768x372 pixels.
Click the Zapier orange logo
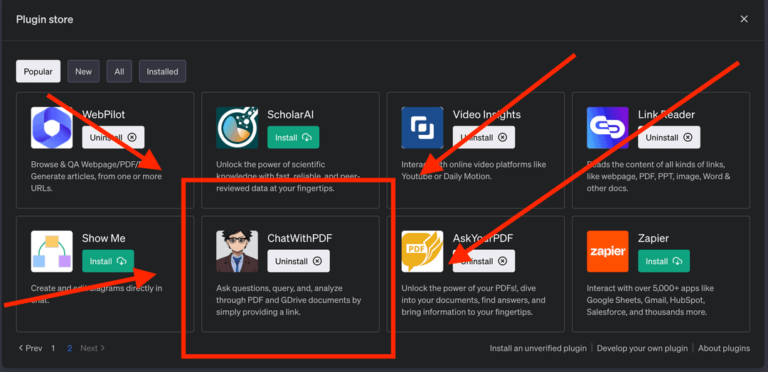608,251
